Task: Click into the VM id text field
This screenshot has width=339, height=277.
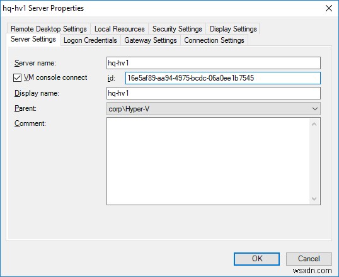Action: [x=223, y=78]
